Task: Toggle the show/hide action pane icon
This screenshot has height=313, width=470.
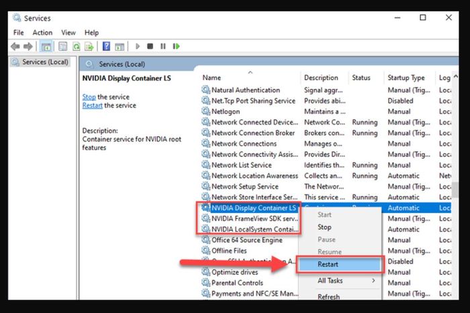Action: pos(120,47)
